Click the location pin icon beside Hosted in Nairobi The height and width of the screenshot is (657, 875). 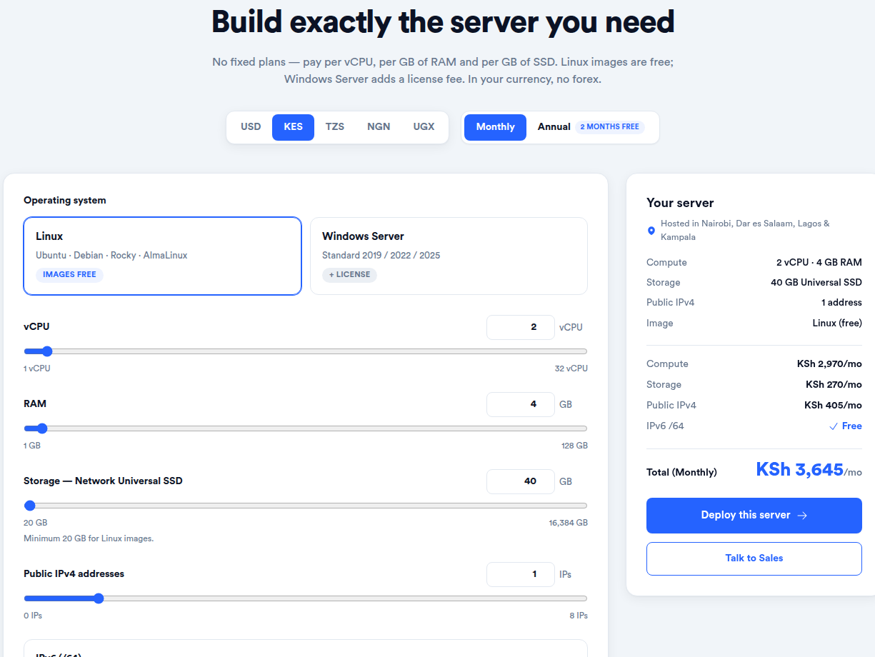coord(651,231)
